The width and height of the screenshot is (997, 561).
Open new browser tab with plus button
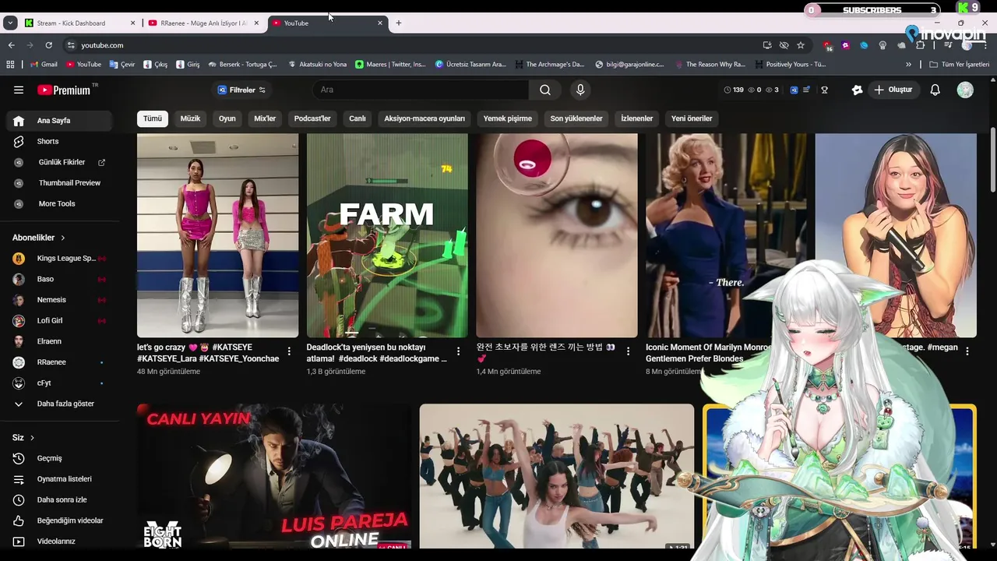coord(399,23)
